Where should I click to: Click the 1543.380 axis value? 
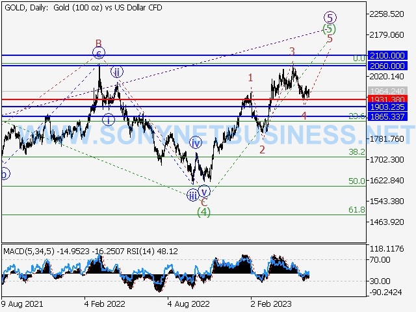point(387,201)
